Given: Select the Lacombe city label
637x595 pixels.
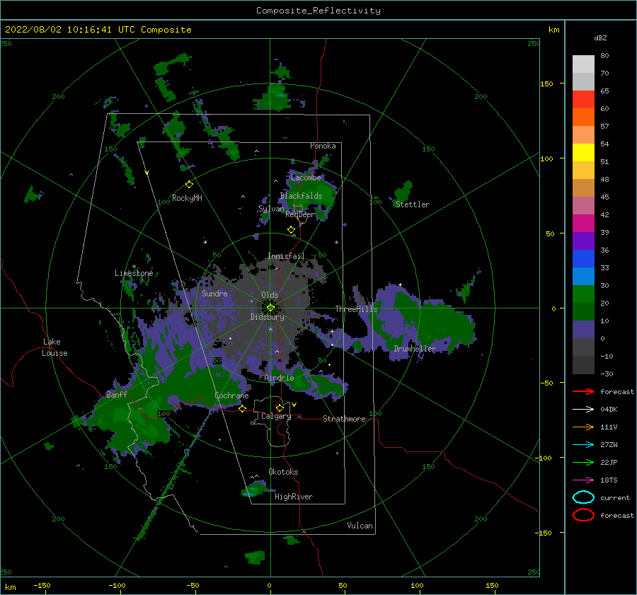Looking at the screenshot, I should pyautogui.click(x=306, y=178).
